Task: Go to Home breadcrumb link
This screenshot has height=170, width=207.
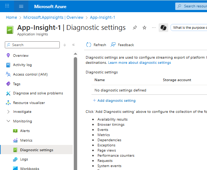Action: click(11, 17)
